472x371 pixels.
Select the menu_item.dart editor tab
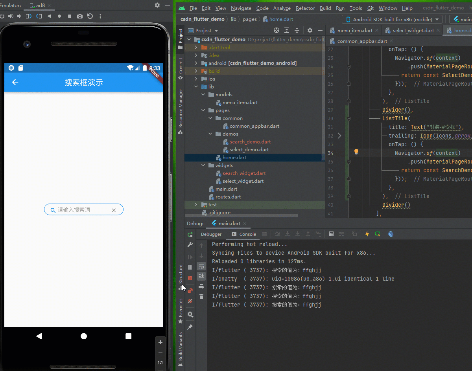354,30
